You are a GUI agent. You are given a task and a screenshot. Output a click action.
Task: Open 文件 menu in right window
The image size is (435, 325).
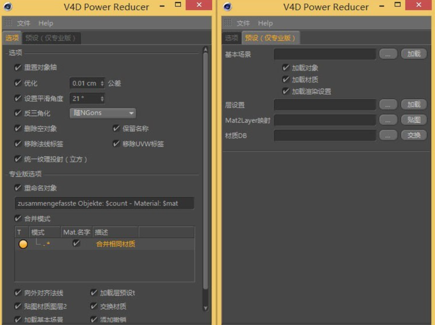[243, 23]
